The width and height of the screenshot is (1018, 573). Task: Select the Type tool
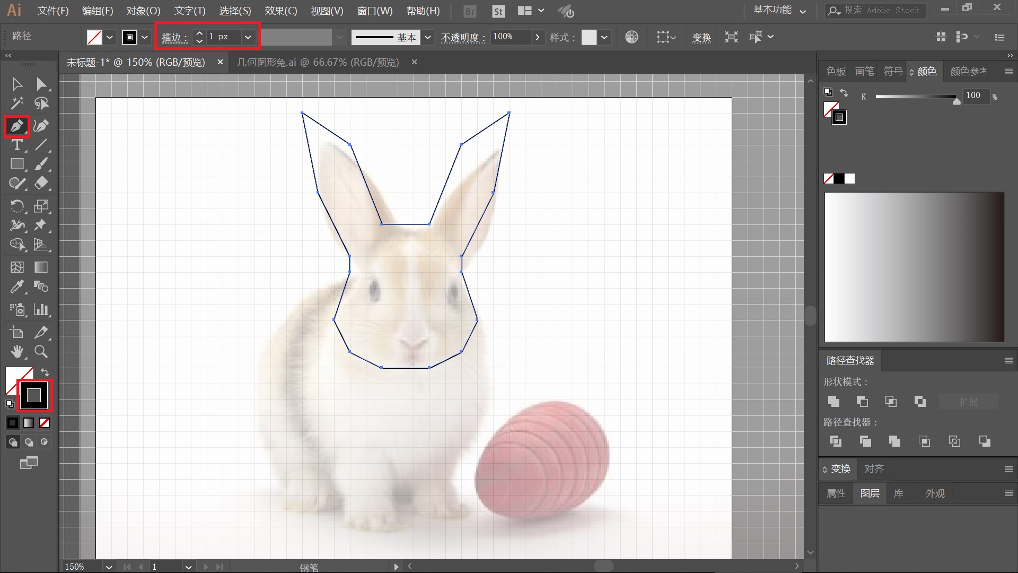[17, 145]
